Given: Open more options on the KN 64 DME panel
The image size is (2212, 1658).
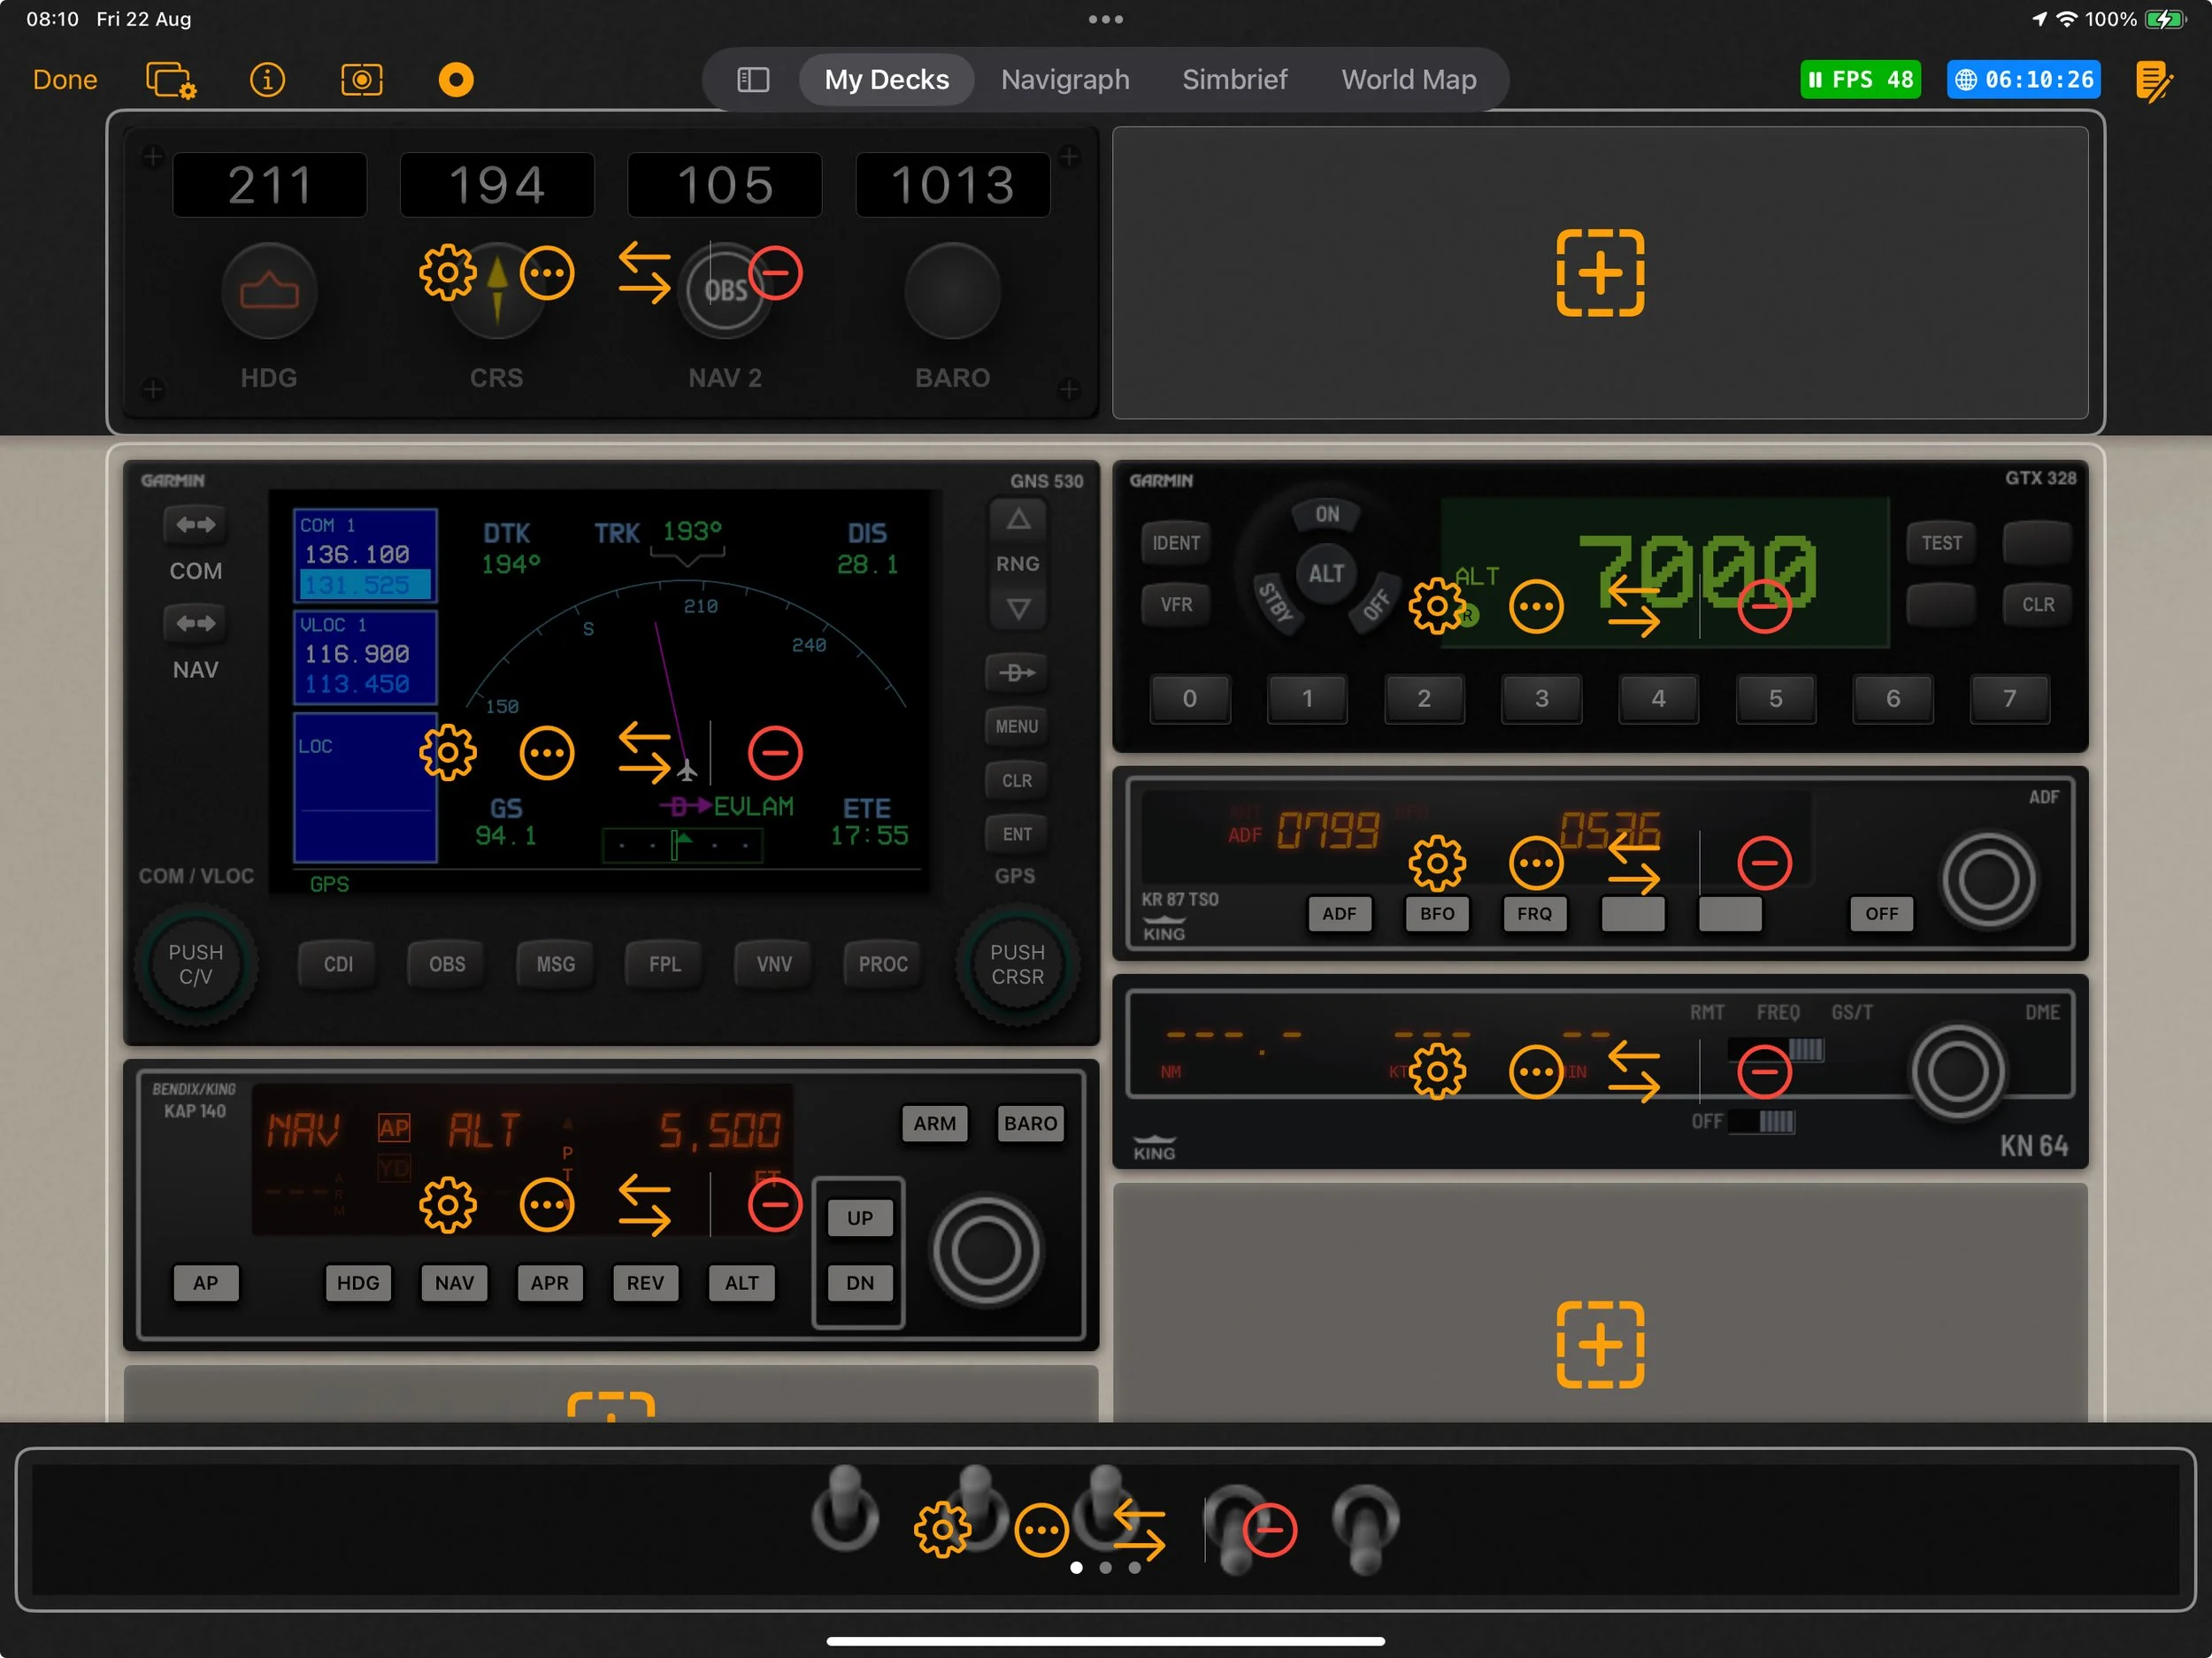Looking at the screenshot, I should pos(1535,1072).
